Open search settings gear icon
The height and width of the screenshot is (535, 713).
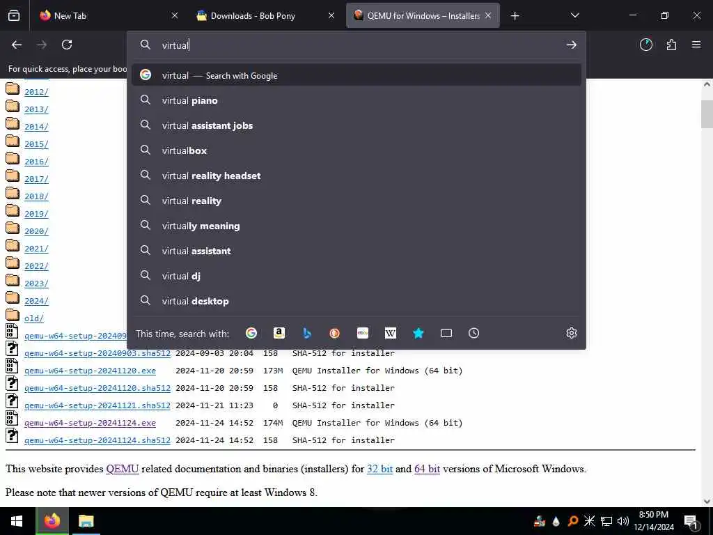(572, 333)
